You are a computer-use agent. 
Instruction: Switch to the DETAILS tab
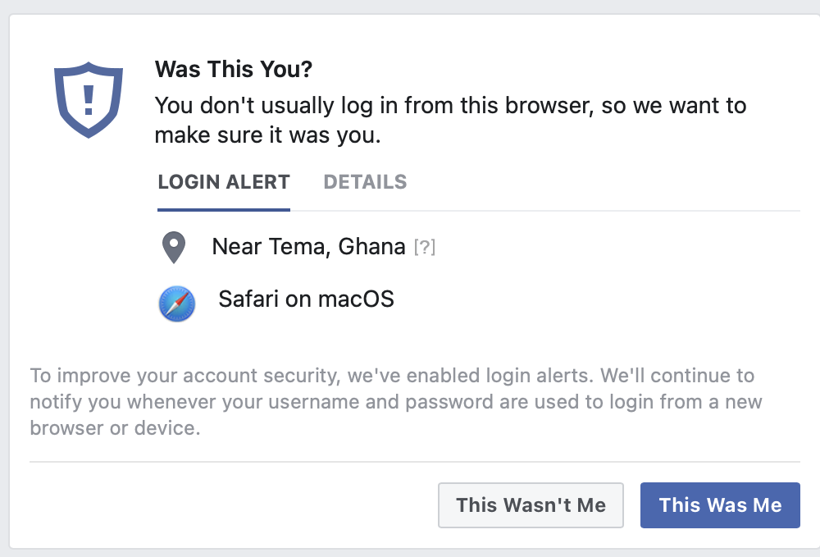click(365, 182)
